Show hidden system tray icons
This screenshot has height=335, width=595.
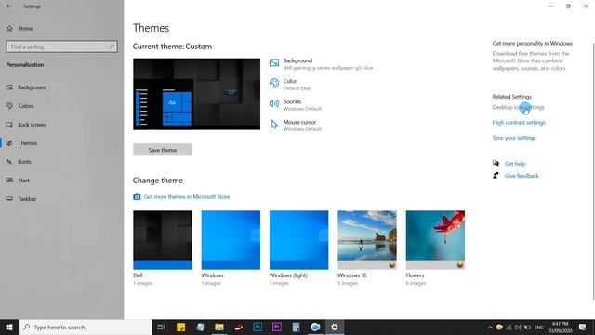[x=490, y=327]
